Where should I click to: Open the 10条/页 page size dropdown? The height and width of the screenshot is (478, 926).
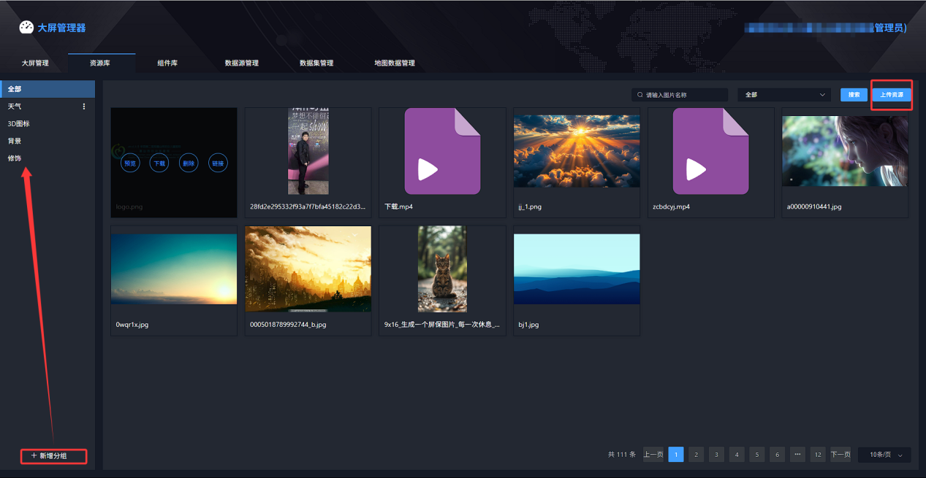[x=884, y=455]
